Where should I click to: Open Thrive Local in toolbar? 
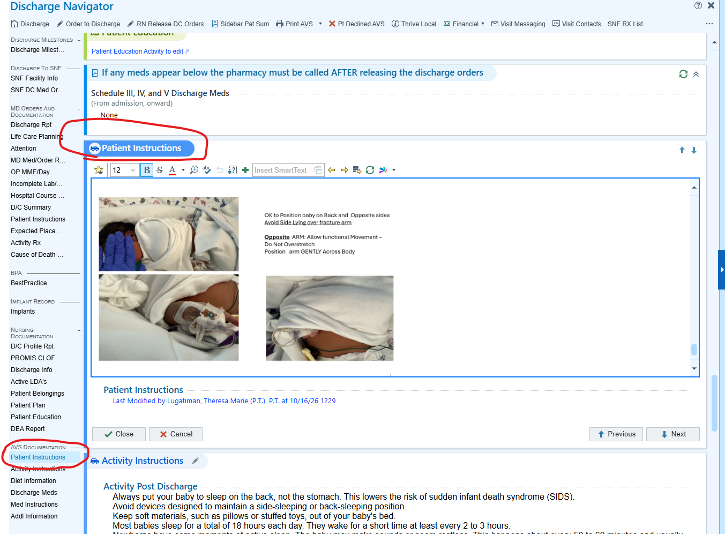[x=414, y=24]
